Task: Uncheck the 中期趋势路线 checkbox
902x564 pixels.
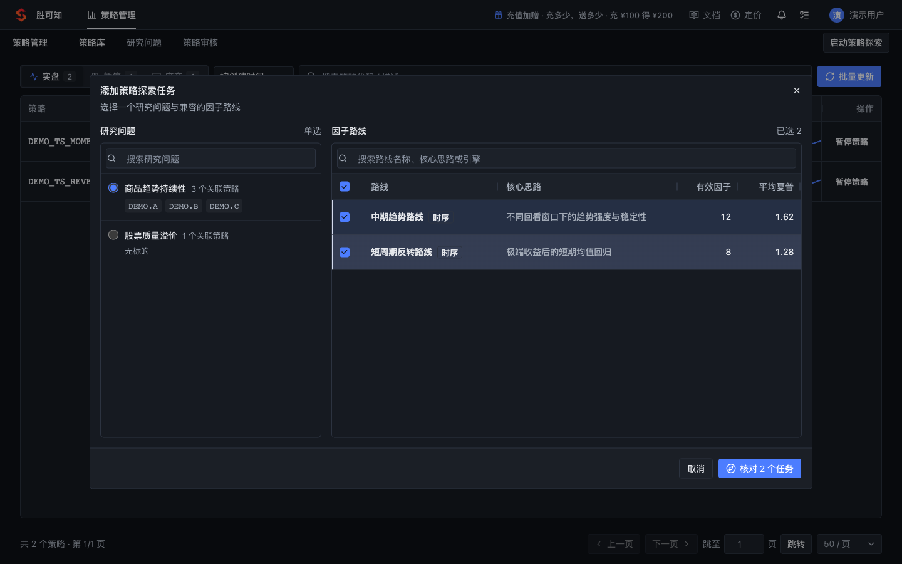Action: (345, 217)
